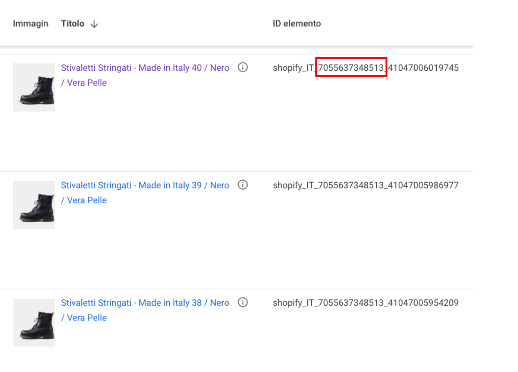The height and width of the screenshot is (372, 518).
Task: Select item ID ending in 41047005954209
Action: tap(366, 303)
